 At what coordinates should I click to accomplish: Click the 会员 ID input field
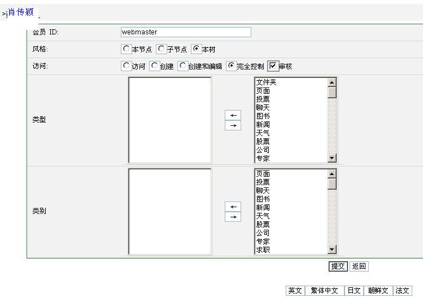pos(186,32)
